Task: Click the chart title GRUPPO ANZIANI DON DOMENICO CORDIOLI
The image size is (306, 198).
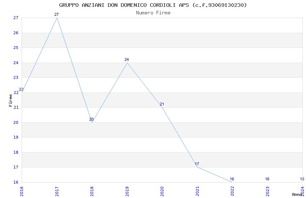Action: pos(153,5)
